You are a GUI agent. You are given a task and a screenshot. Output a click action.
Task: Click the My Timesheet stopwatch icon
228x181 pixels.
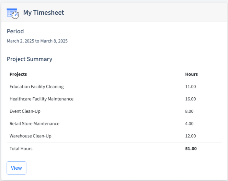(13, 13)
